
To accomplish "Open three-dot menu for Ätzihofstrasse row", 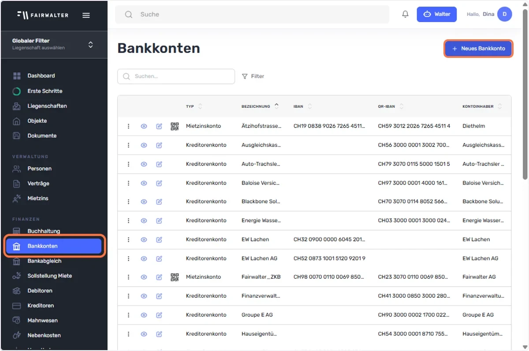I will point(129,126).
